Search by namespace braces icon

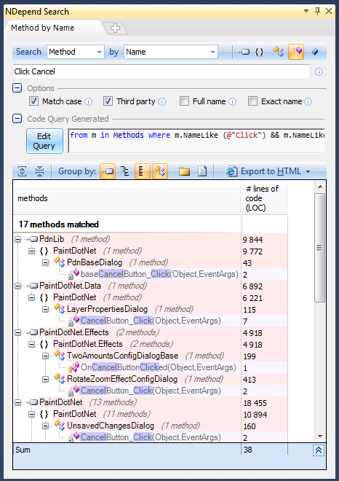259,52
